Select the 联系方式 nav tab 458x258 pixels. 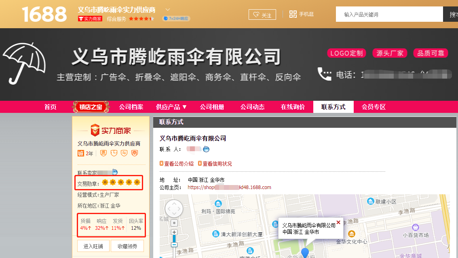click(x=333, y=107)
